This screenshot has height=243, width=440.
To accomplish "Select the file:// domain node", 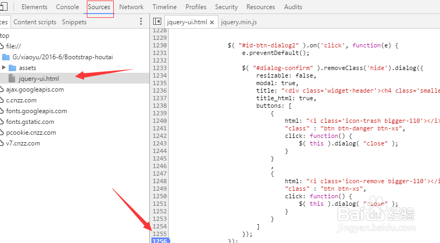I will click(x=13, y=46).
